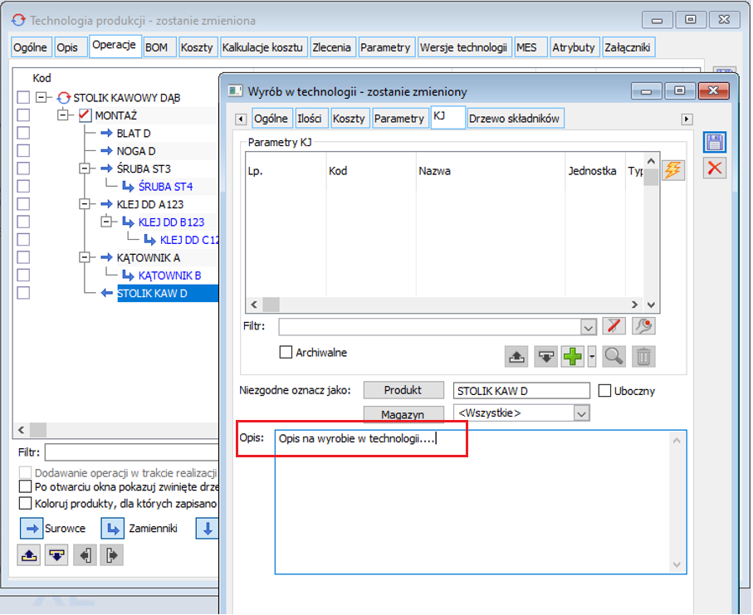Click the red X cancel icon
Viewport: 753px width, 615px height.
[x=715, y=168]
